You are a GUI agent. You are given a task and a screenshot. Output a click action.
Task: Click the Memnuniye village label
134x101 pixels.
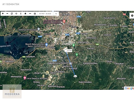point(16,77)
